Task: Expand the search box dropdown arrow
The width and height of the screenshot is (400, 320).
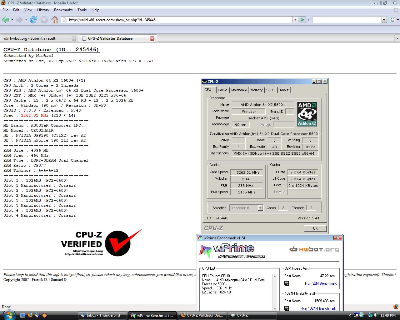Action: click(384, 20)
